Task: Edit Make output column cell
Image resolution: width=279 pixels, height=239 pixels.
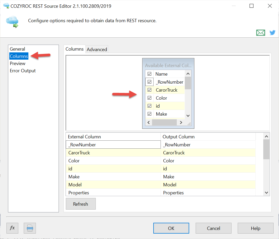Action: [x=208, y=177]
